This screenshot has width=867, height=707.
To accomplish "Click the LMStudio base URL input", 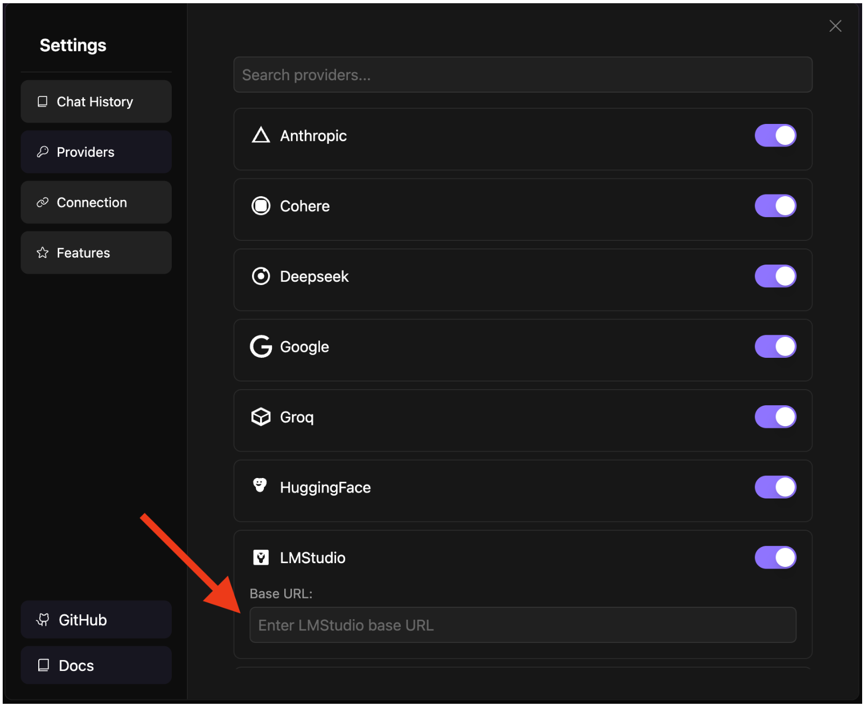I will (522, 625).
